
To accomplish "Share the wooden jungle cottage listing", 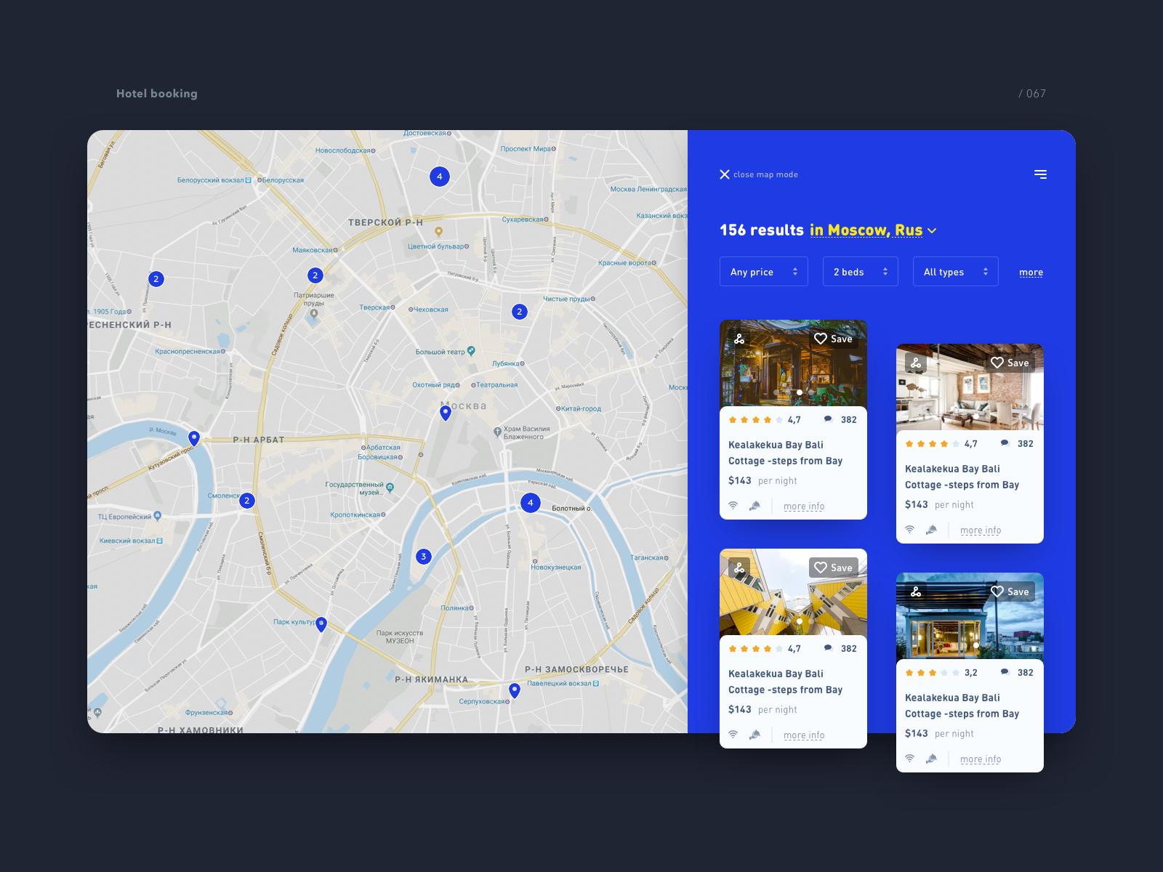I will tap(739, 339).
